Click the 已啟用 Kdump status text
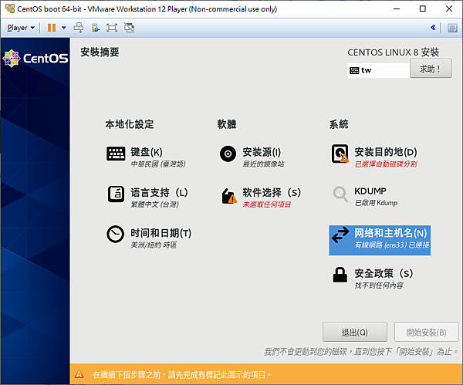 tap(376, 203)
